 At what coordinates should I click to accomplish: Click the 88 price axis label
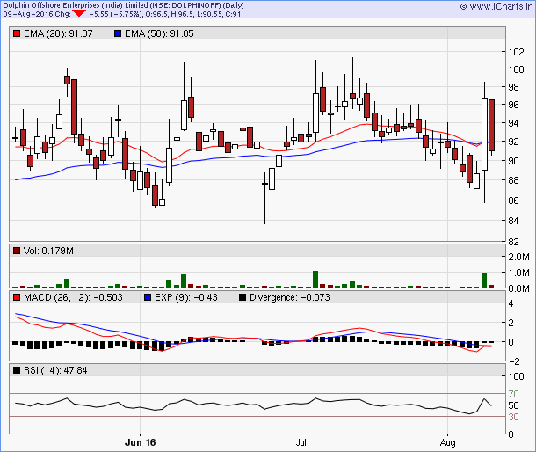(x=514, y=180)
